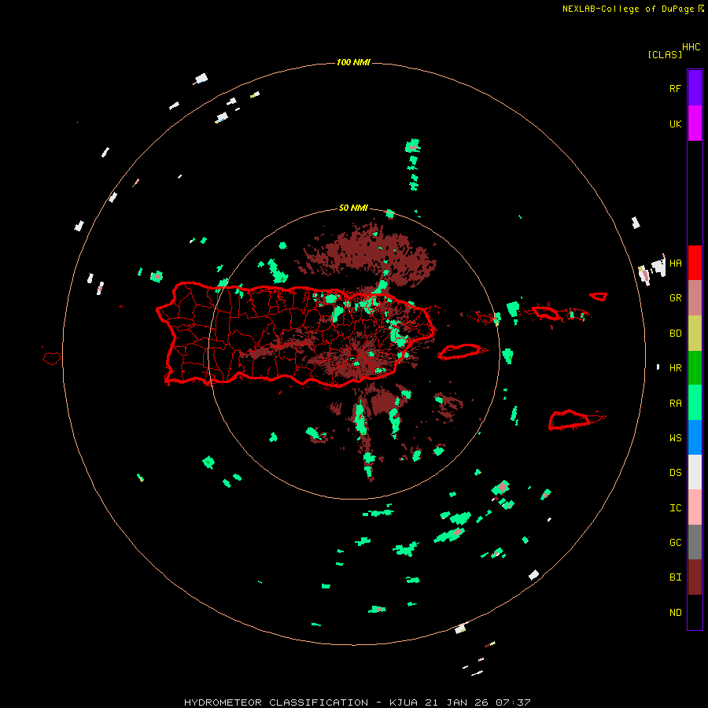The image size is (708, 708).
Task: Click the WS legend label
Action: click(675, 437)
